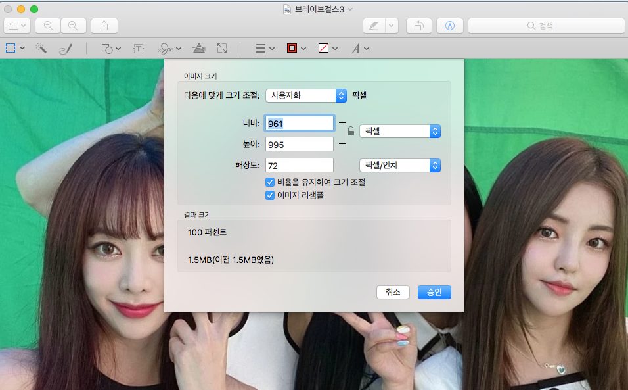Image resolution: width=628 pixels, height=390 pixels.
Task: Zoom out with the magnifier minus button
Action: coord(48,26)
